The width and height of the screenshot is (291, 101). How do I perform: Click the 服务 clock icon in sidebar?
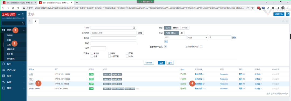[4, 64]
